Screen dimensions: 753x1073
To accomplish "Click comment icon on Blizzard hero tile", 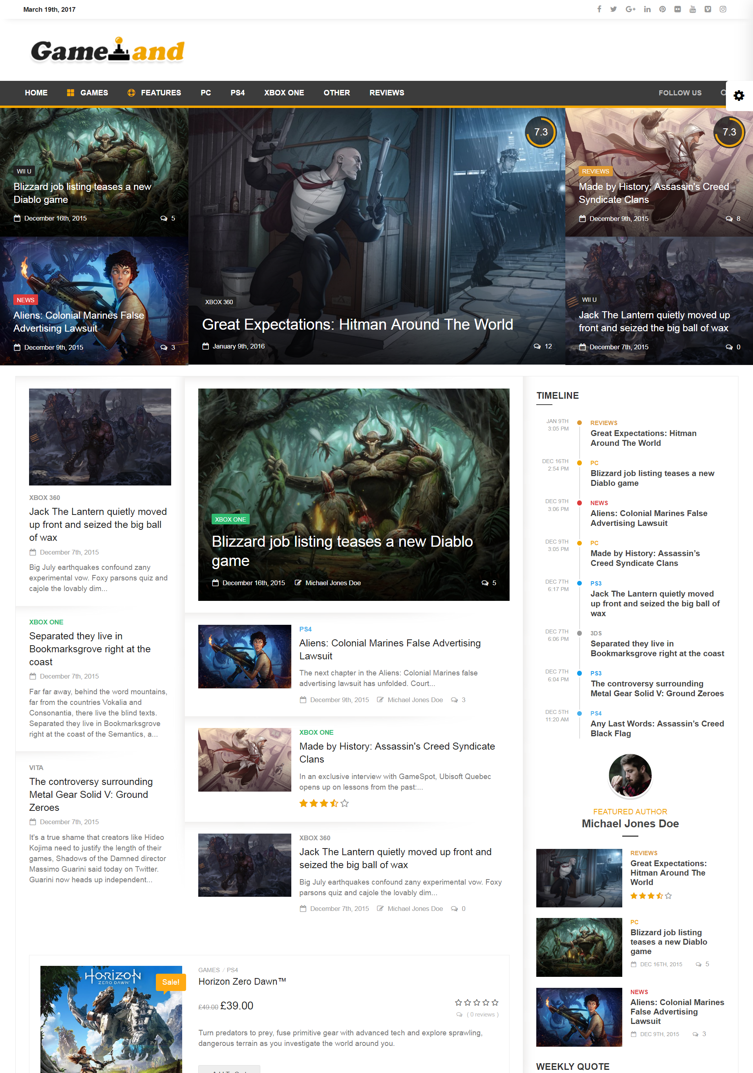I will click(164, 218).
